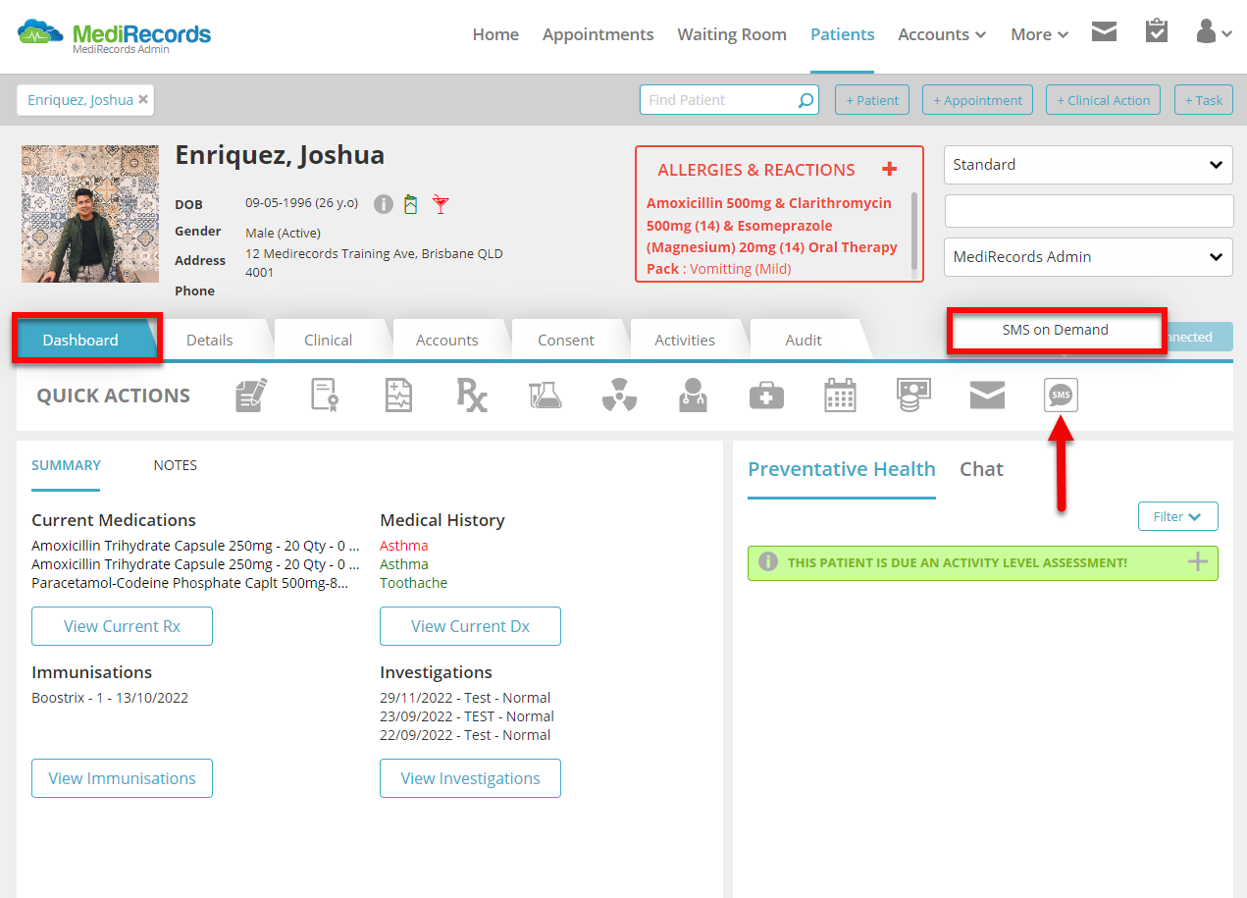Open the tasks clipboard icon in header
The image size is (1247, 898).
tap(1157, 31)
